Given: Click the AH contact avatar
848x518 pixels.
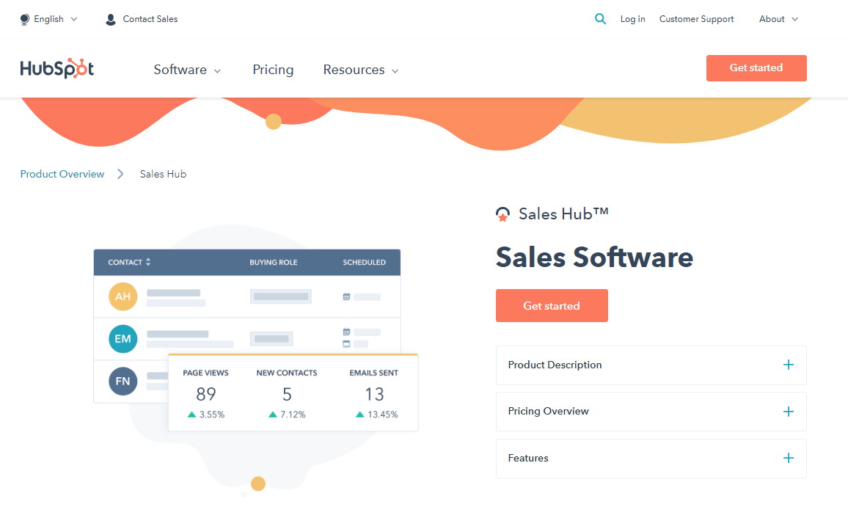Looking at the screenshot, I should 123,296.
